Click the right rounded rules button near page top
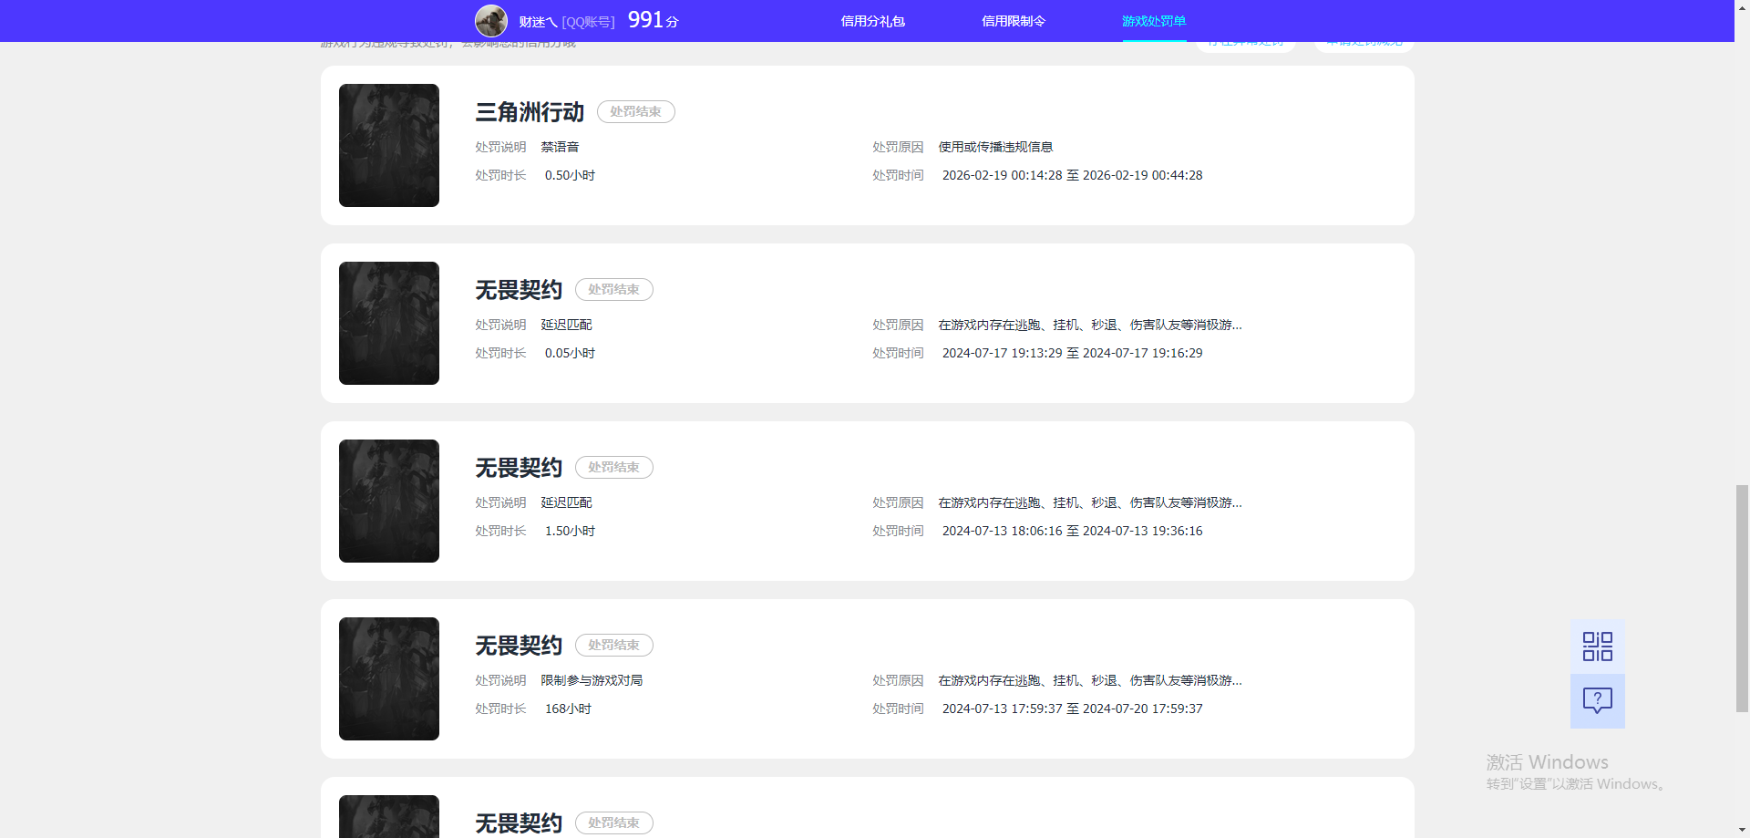 [1363, 40]
